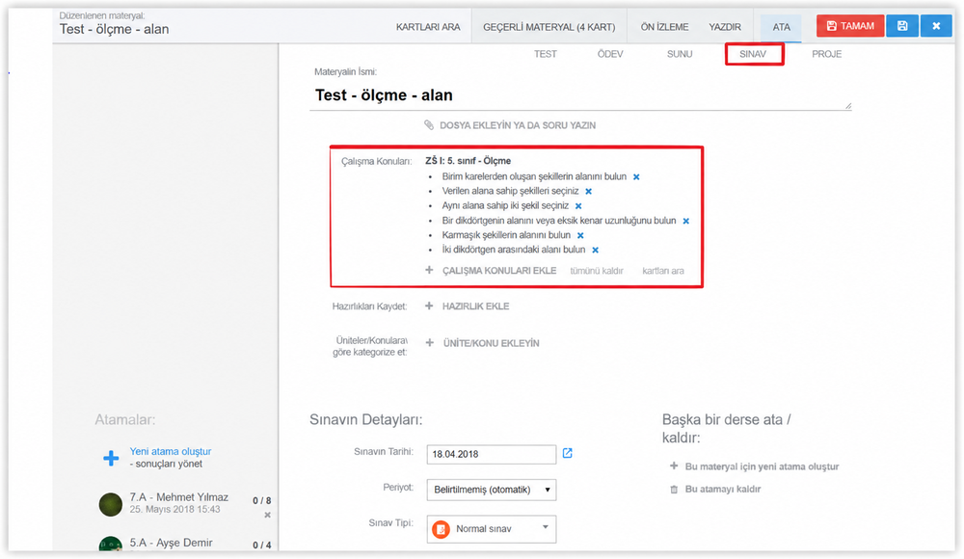964x559 pixels.
Task: Open the Periyot dropdown
Action: tap(492, 491)
